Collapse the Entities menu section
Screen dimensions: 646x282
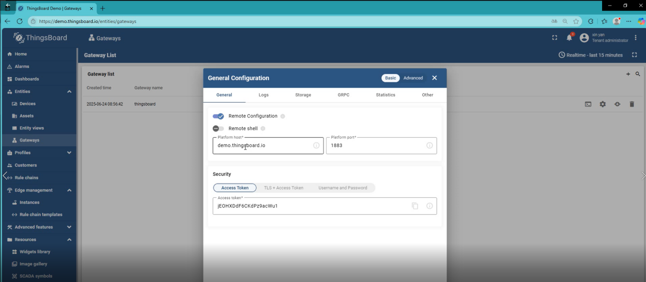[x=69, y=92]
